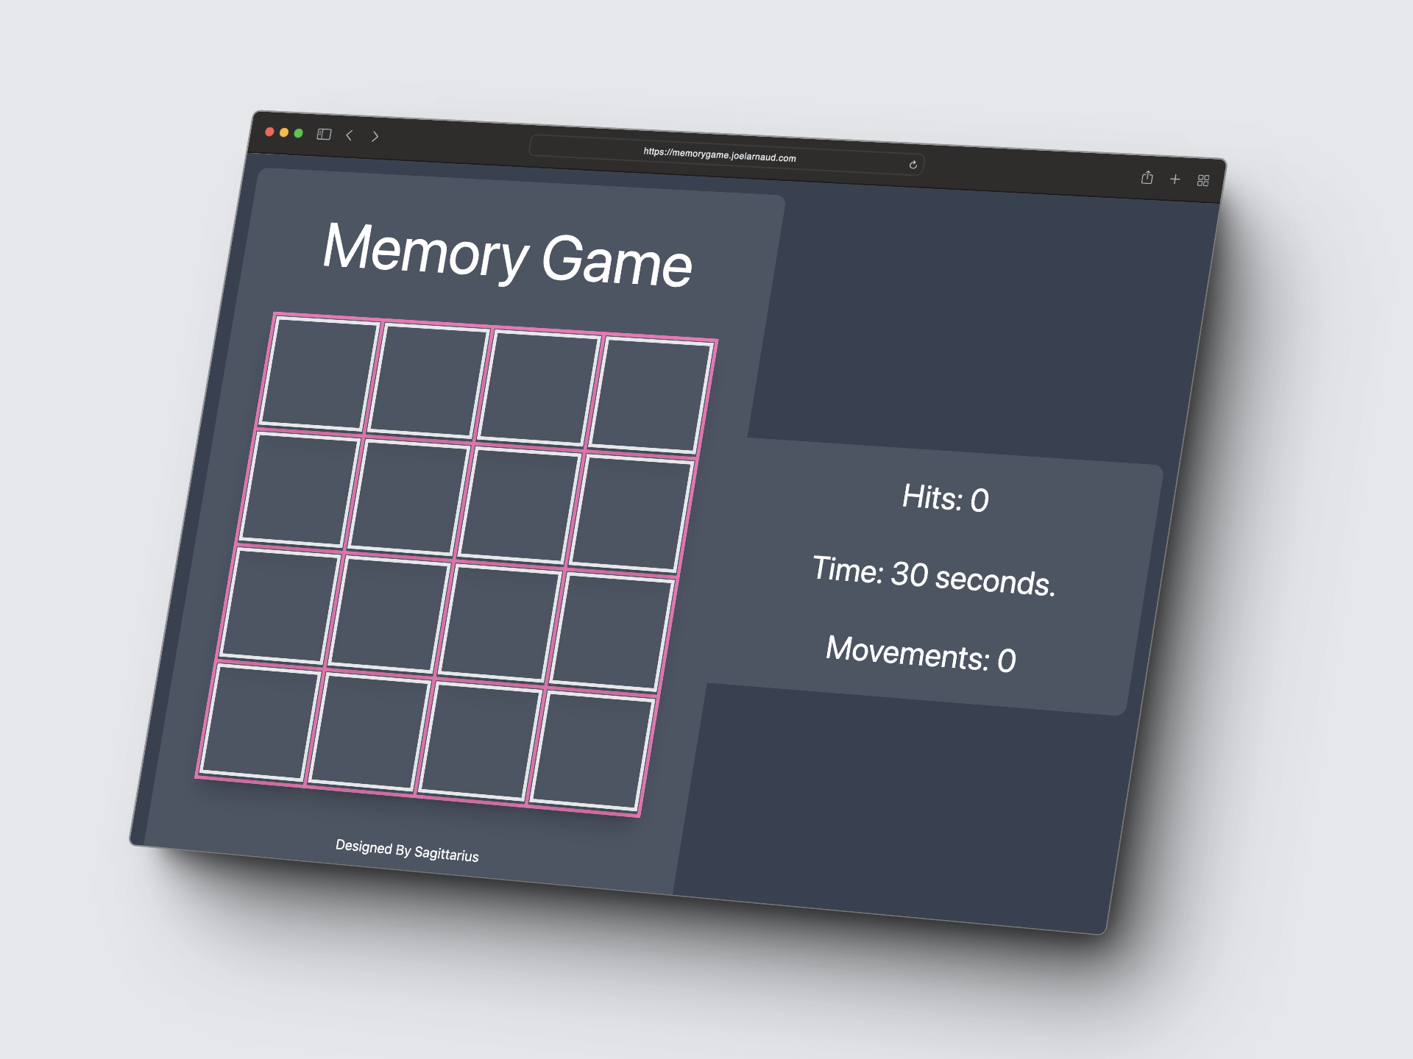Click the memorygame.joelarnaud.com address bar
The image size is (1413, 1059).
pyautogui.click(x=726, y=154)
